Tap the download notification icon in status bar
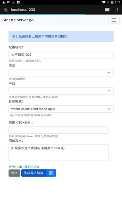Viewport: 122px width, 203px height. coord(4,2)
